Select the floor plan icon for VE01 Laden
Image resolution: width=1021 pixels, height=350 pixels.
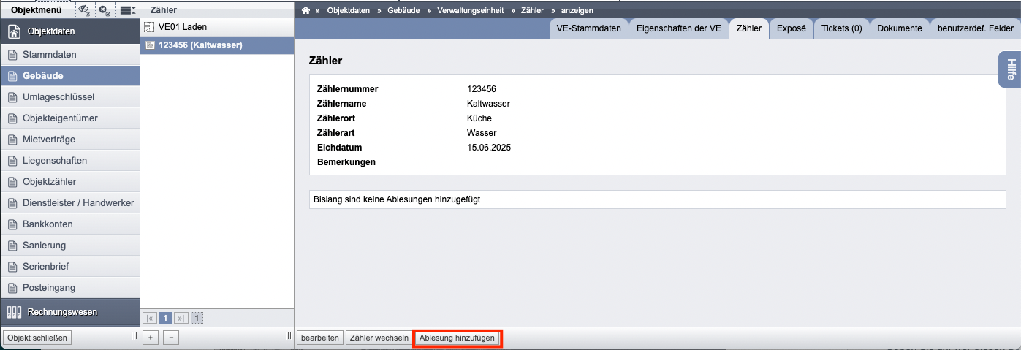150,27
